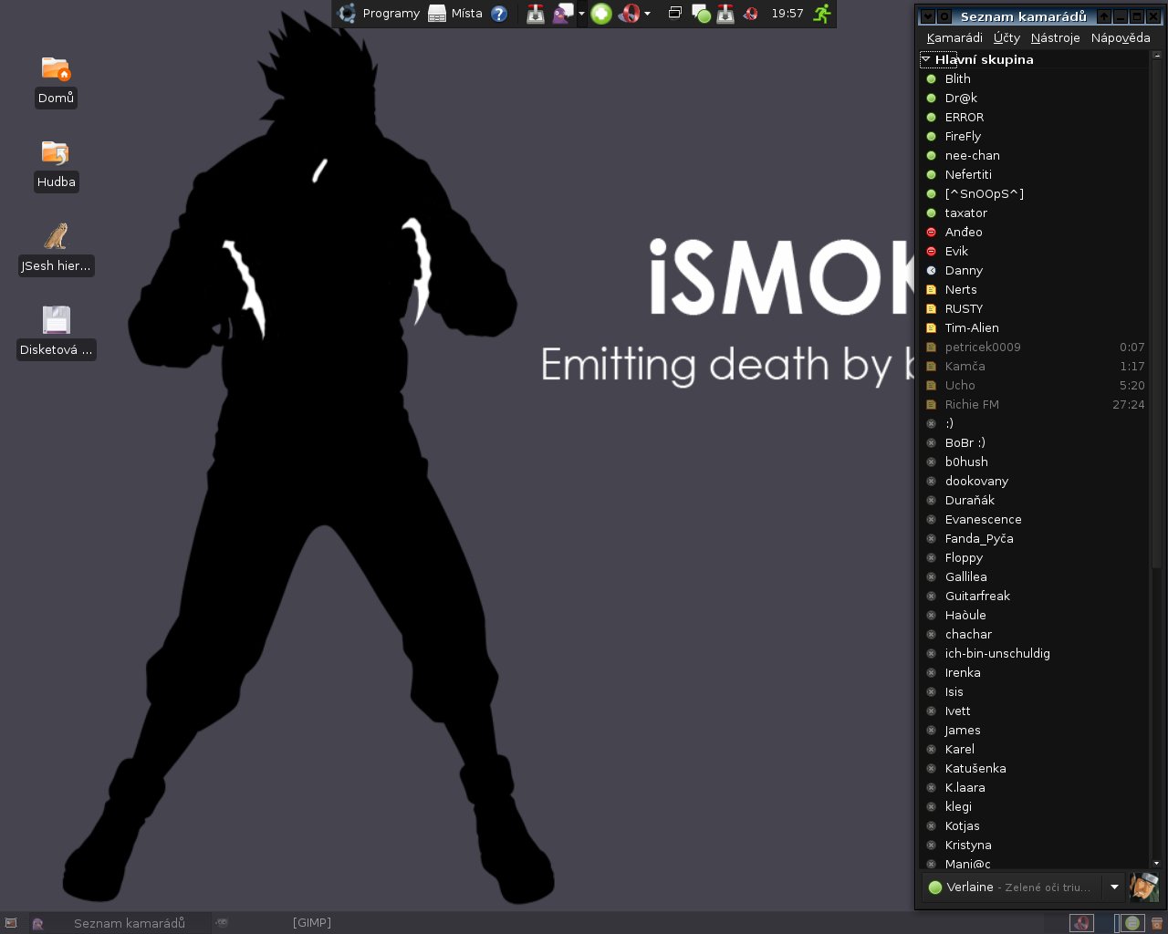This screenshot has width=1168, height=934.
Task: Select buddy RUSTY
Action: coord(1035,308)
